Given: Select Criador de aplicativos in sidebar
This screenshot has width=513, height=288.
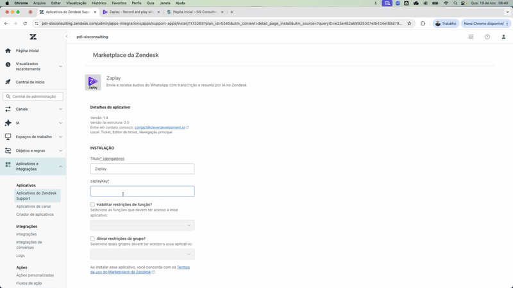Looking at the screenshot, I should [x=35, y=214].
